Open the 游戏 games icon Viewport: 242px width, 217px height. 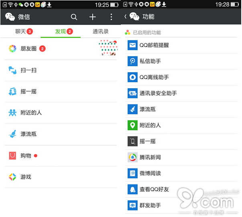coord(12,177)
